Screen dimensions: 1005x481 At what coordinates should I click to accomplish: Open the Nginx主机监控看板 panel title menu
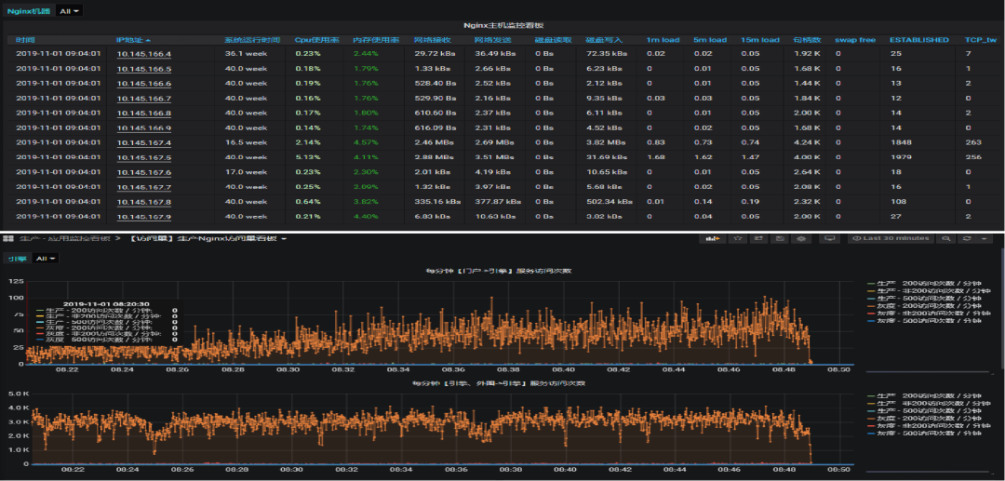[504, 27]
